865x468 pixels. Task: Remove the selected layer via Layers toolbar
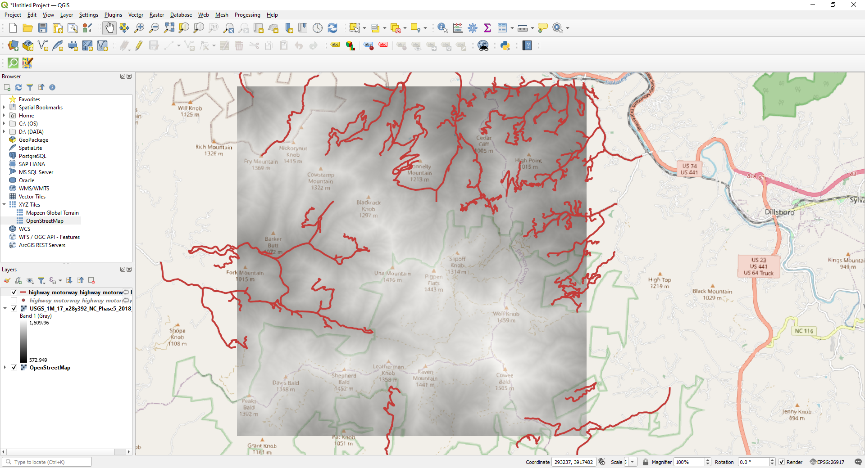[91, 280]
